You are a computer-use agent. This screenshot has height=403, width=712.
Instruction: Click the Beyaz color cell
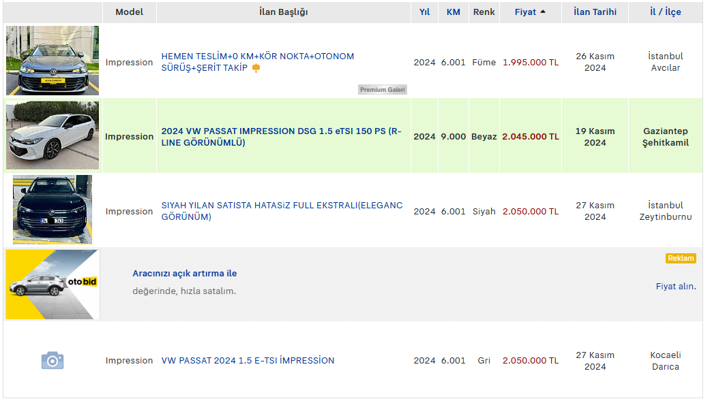[484, 137]
